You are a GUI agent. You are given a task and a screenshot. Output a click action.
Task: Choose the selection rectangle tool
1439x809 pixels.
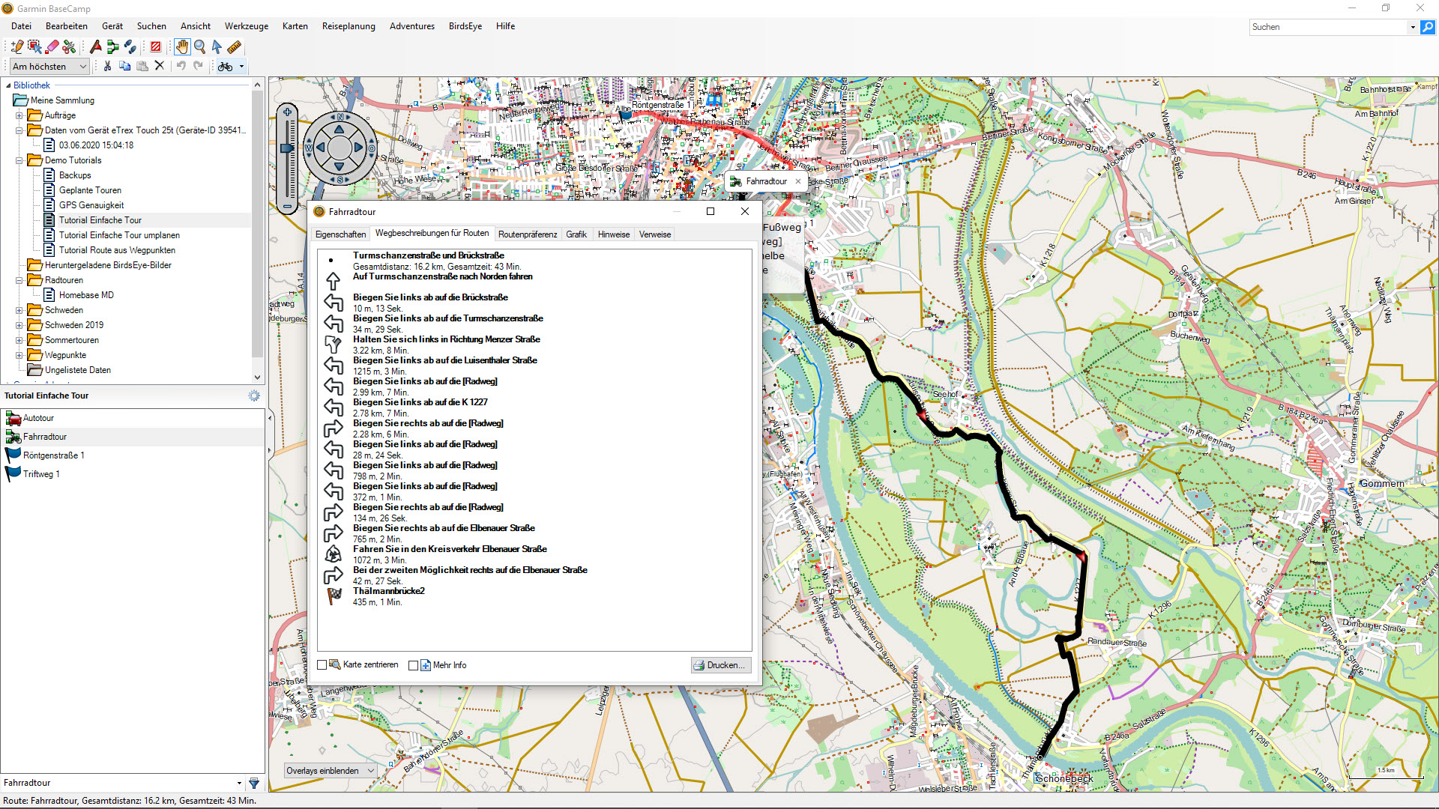tap(34, 47)
